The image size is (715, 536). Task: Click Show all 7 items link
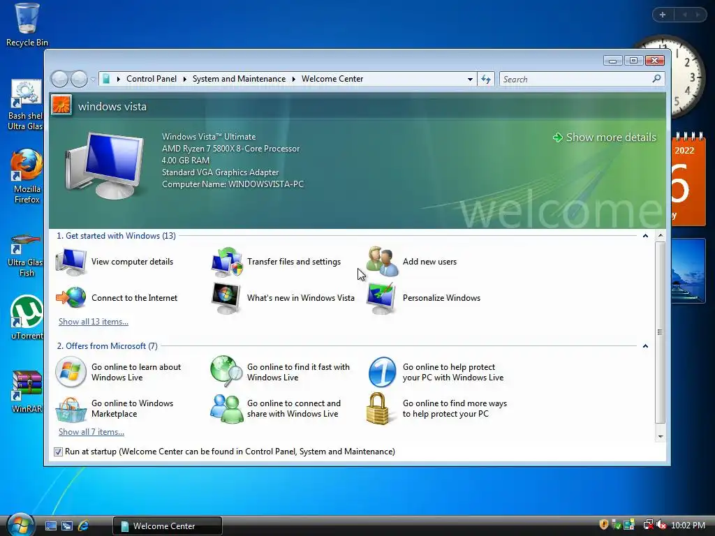point(91,432)
